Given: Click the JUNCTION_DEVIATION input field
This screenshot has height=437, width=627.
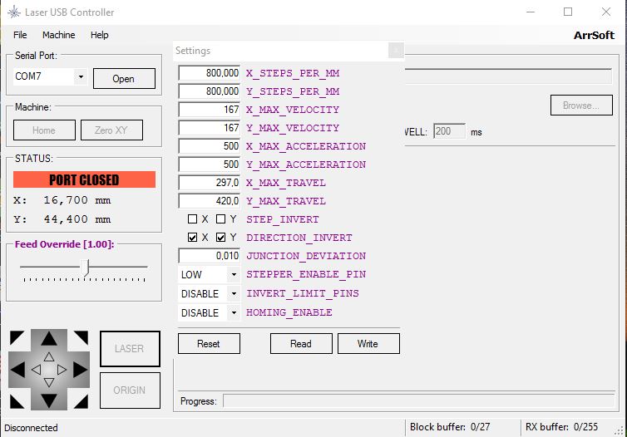Looking at the screenshot, I should 209,256.
